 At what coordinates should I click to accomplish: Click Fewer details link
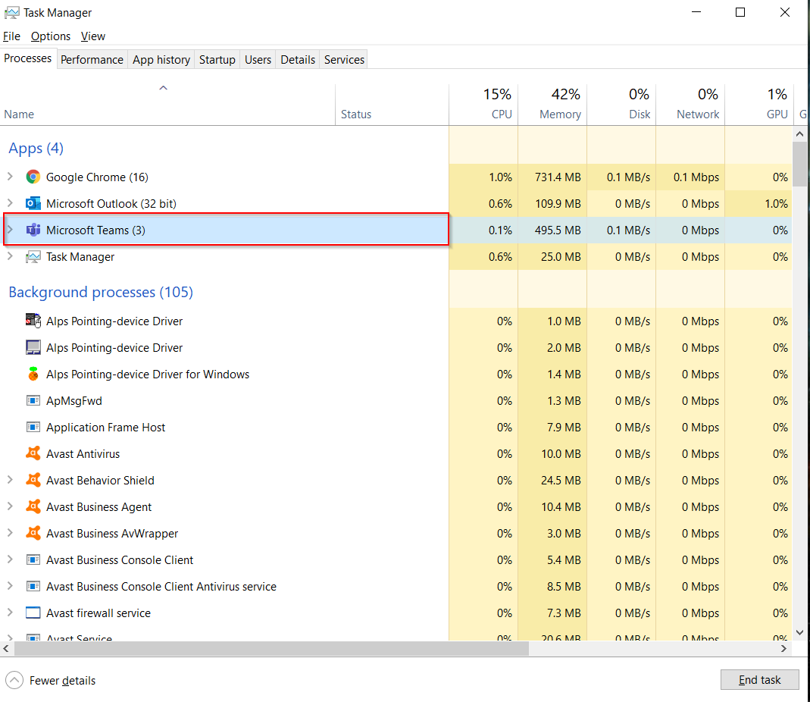62,680
